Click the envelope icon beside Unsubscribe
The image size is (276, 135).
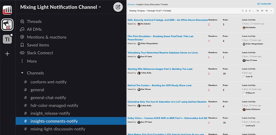click(x=258, y=4)
